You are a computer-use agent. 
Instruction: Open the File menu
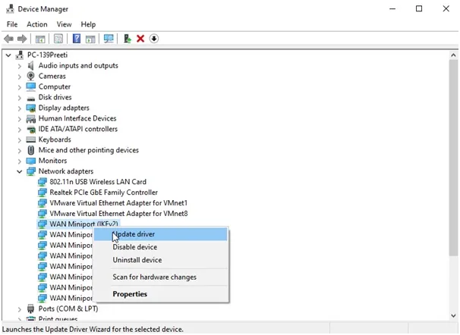12,24
